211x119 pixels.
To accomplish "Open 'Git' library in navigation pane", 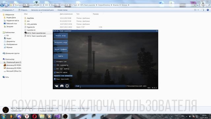I will pyautogui.click(x=7, y=35).
